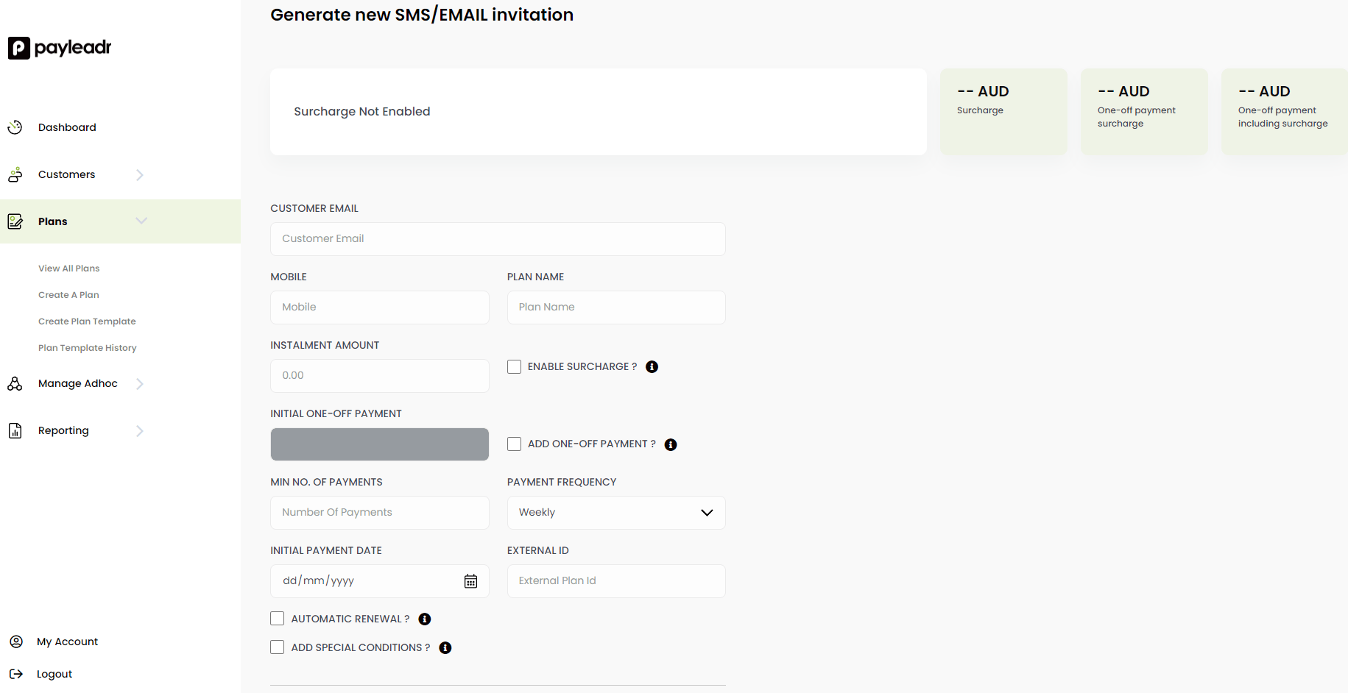This screenshot has width=1348, height=693.
Task: Go to View All Plans link
Action: 68,269
